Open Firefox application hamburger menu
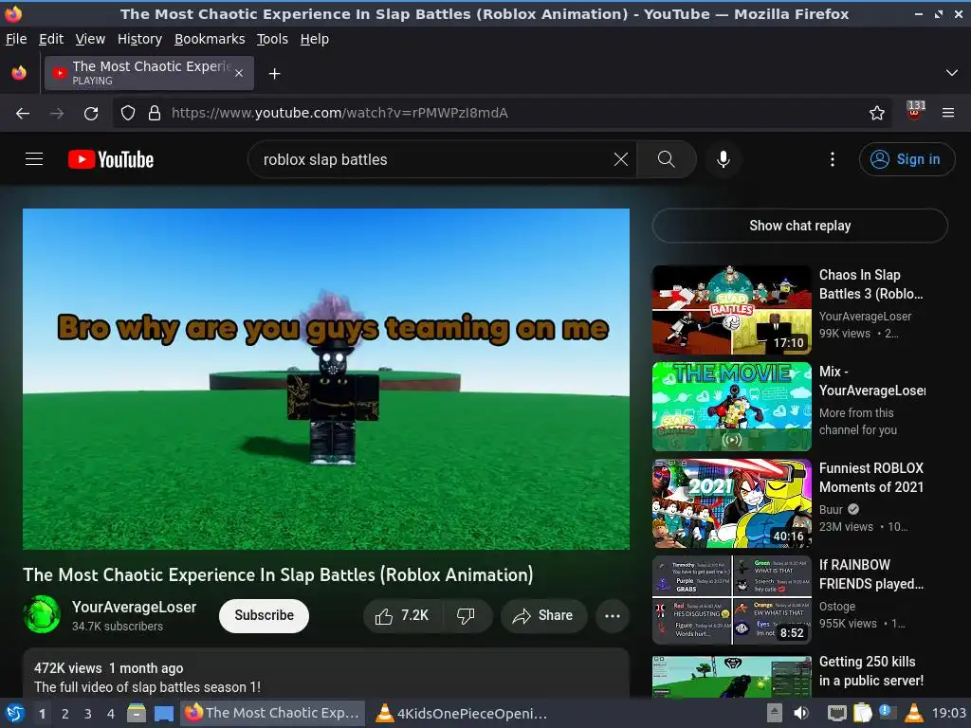The image size is (971, 728). tap(948, 114)
